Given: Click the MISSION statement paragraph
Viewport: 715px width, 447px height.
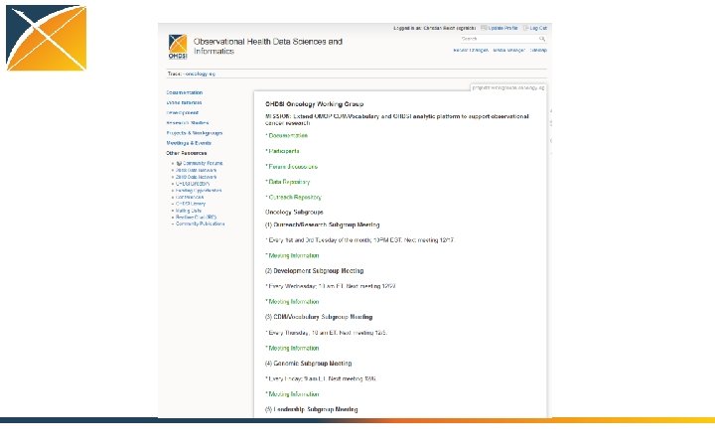Looking at the screenshot, I should pyautogui.click(x=397, y=119).
